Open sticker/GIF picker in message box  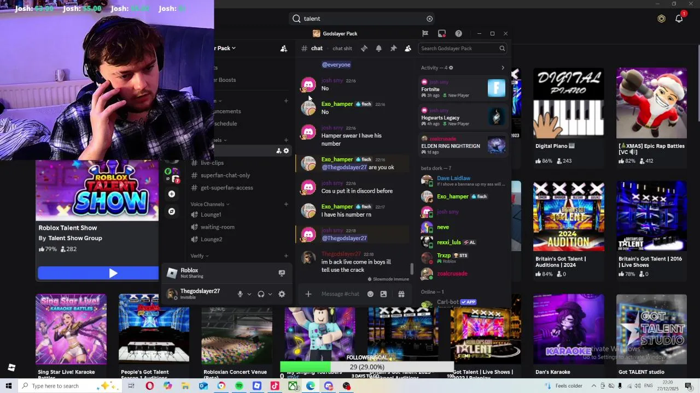pyautogui.click(x=383, y=294)
